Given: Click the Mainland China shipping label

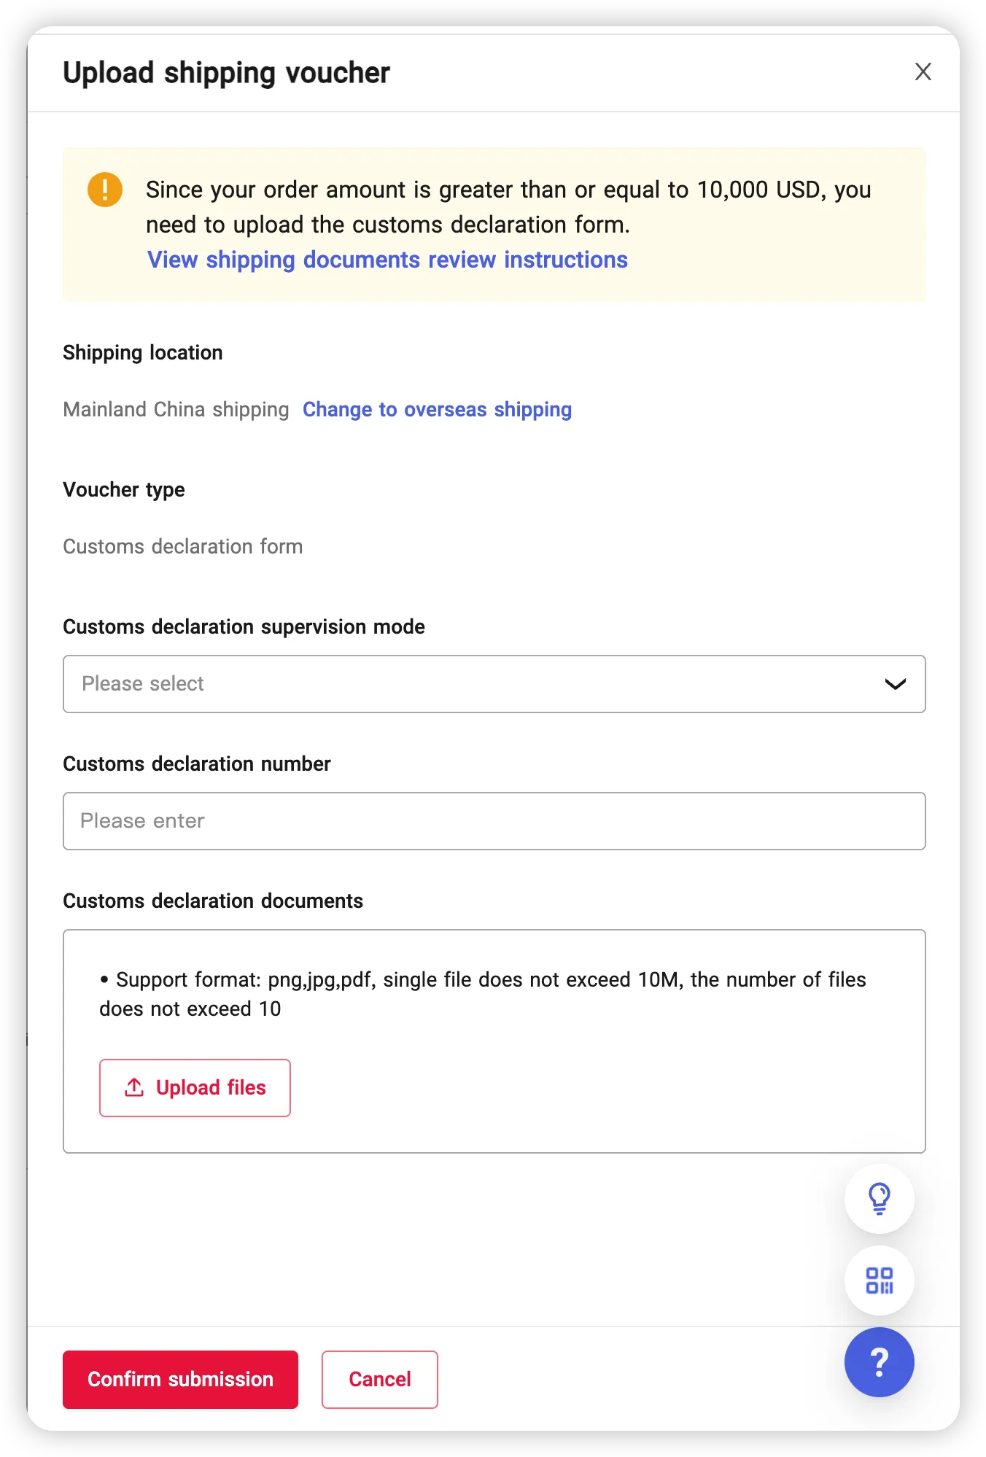Looking at the screenshot, I should pyautogui.click(x=176, y=410).
